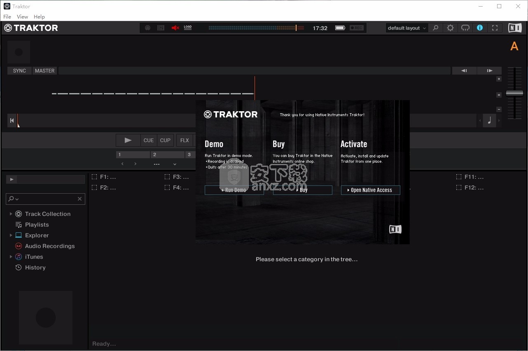Click Open Native Access button

coord(370,190)
